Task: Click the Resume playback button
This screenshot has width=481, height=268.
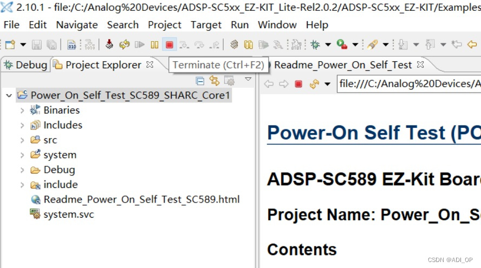Action: pyautogui.click(x=140, y=45)
